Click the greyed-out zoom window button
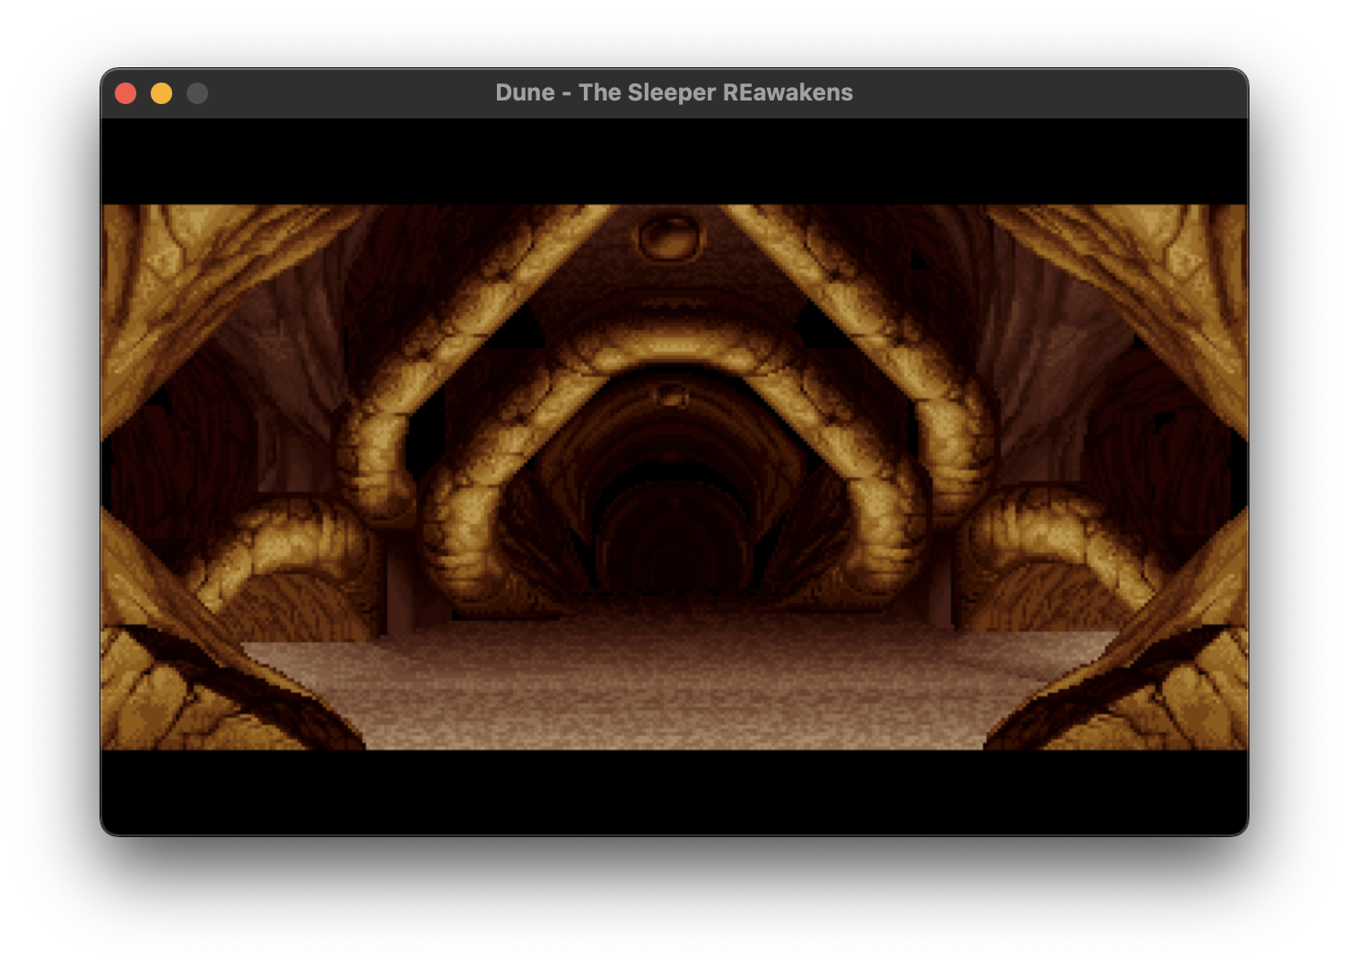The width and height of the screenshot is (1349, 969). pyautogui.click(x=197, y=93)
